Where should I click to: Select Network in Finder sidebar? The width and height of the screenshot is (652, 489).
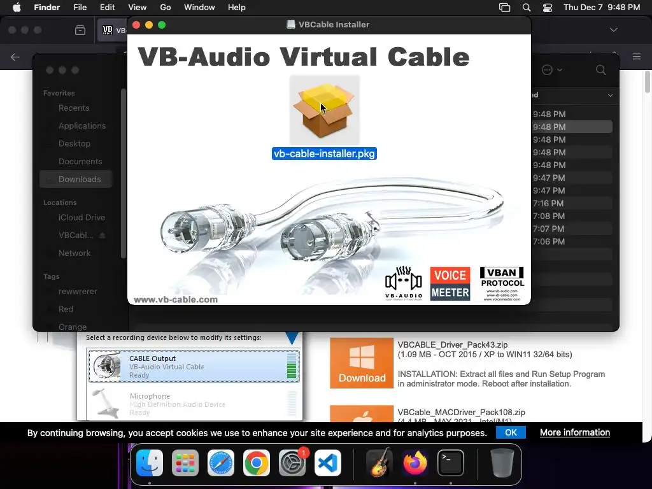pyautogui.click(x=74, y=253)
